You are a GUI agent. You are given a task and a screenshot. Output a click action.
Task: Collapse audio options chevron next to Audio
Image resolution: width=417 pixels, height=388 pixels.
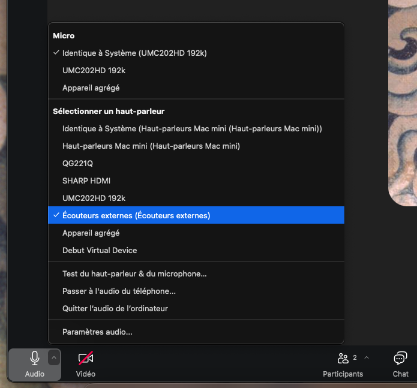[54, 358]
